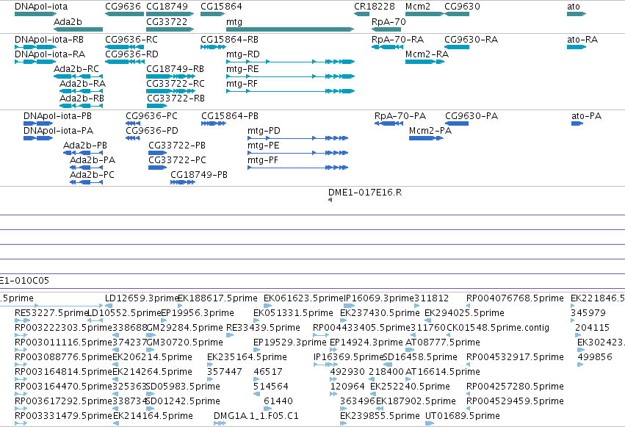Select the CR18228 gene feature
Viewport: 625px width, 427px height.
point(361,14)
